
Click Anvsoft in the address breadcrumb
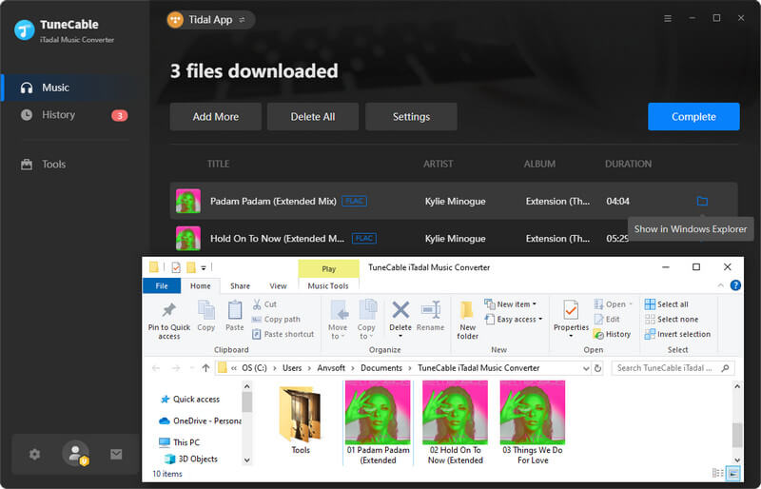[x=331, y=368]
